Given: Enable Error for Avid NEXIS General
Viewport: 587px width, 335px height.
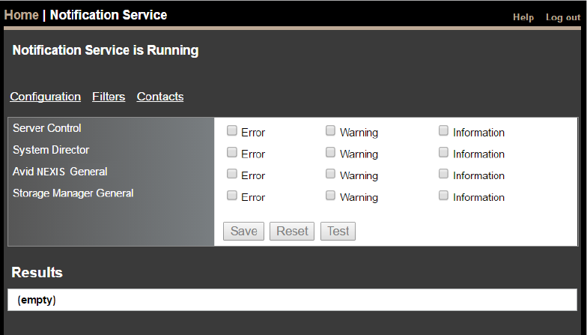Looking at the screenshot, I should click(232, 175).
